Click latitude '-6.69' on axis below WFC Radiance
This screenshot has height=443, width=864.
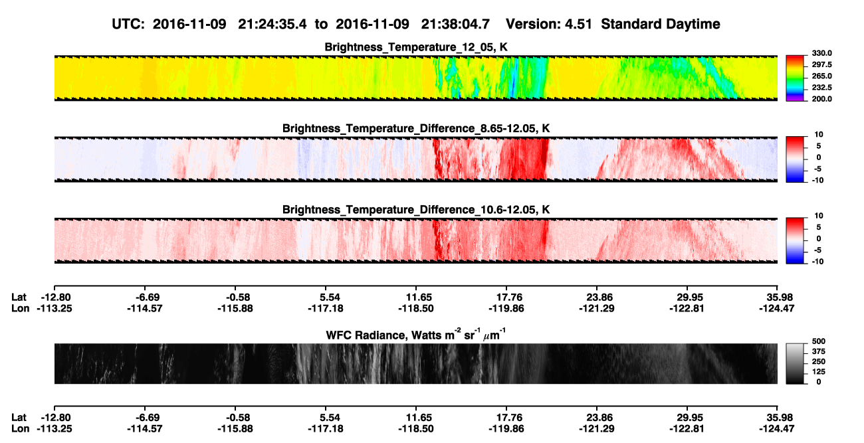[x=144, y=417]
